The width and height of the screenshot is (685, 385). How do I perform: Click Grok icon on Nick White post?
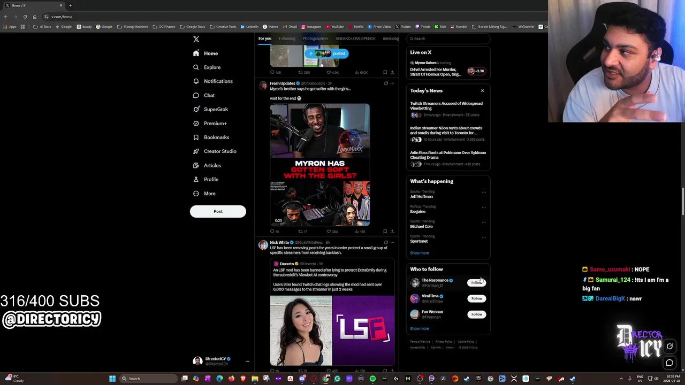[x=386, y=242]
